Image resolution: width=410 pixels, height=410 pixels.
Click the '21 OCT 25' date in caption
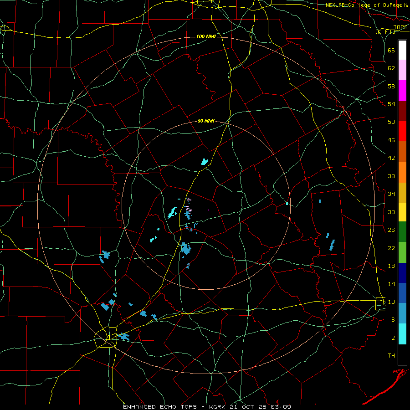[x=248, y=407]
